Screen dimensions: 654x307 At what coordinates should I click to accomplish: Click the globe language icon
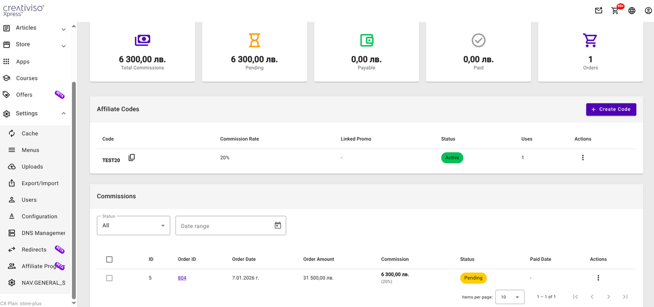[632, 10]
